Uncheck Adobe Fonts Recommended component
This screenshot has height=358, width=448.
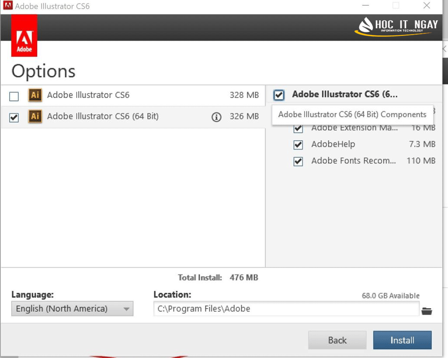(298, 161)
